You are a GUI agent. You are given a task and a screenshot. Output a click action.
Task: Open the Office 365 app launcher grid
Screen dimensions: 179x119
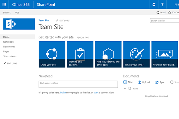point(4,5)
